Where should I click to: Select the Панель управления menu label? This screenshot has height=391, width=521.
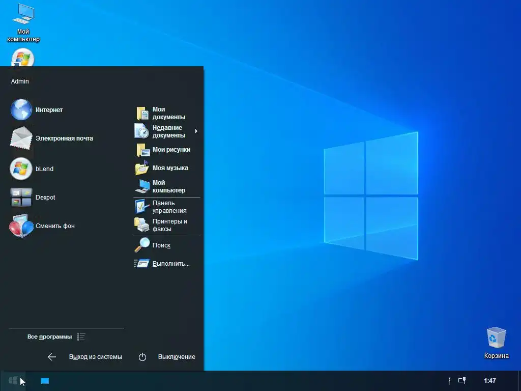click(x=169, y=207)
